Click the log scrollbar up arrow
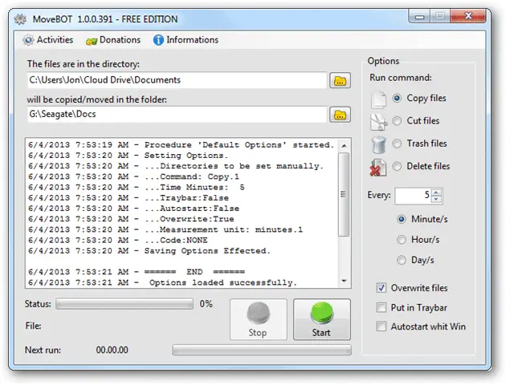 tap(344, 146)
